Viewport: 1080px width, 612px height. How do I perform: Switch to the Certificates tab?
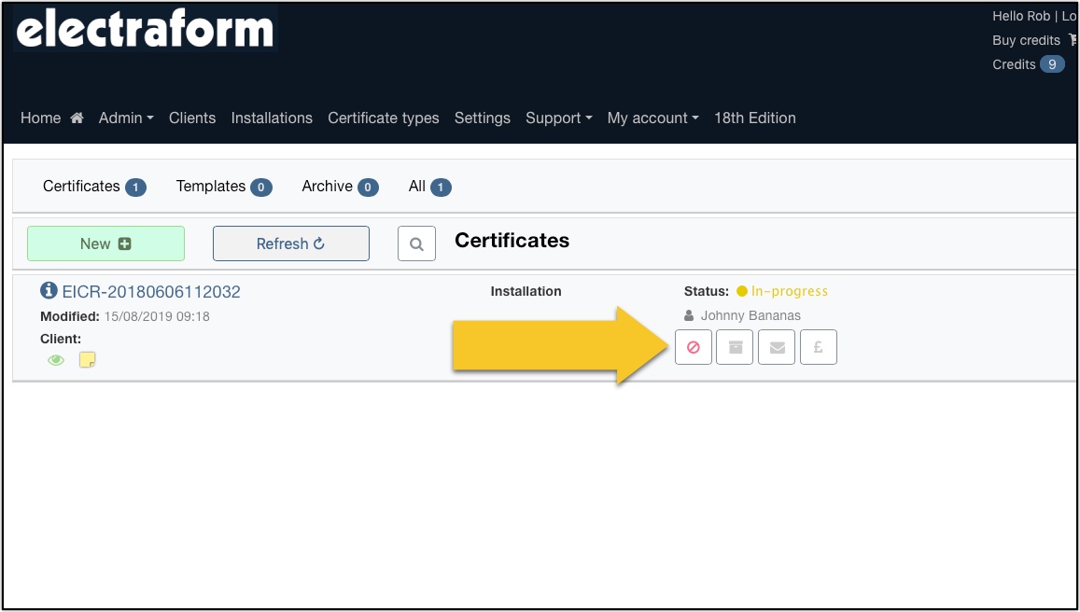point(94,187)
